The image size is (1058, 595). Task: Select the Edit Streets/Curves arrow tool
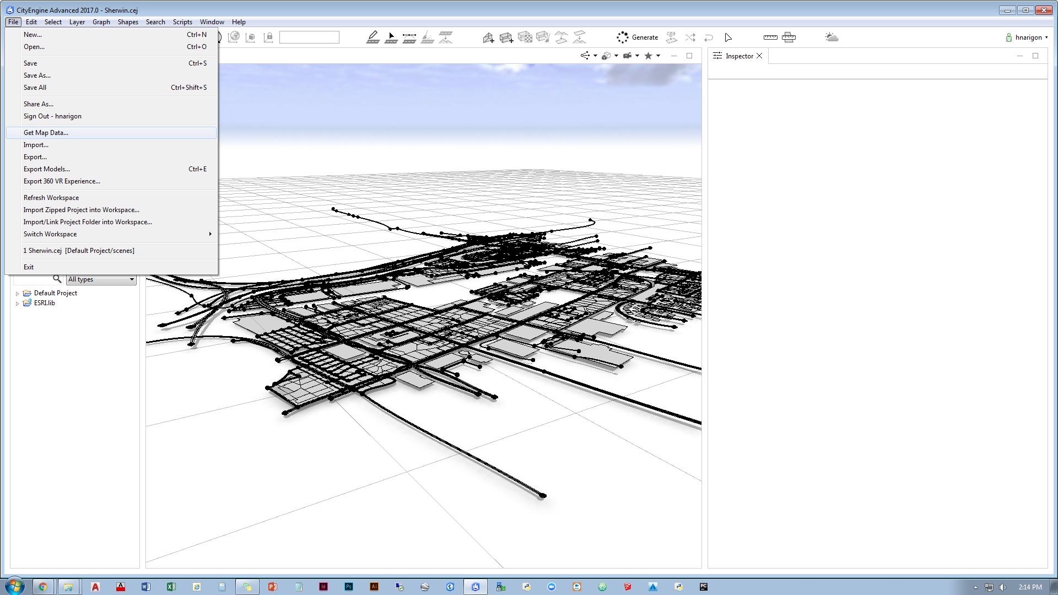click(x=391, y=37)
